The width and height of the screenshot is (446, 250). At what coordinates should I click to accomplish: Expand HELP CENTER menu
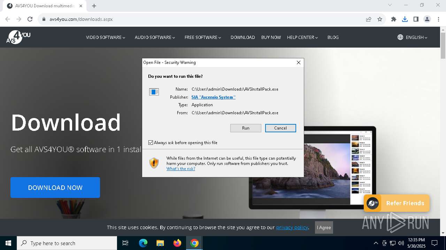click(302, 37)
